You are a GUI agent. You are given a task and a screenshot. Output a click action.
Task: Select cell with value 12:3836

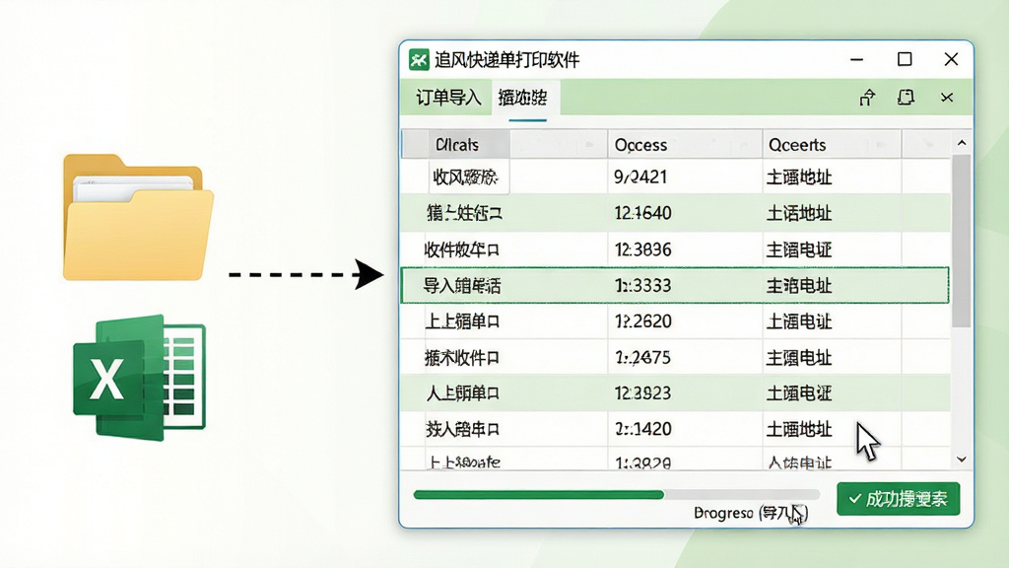pyautogui.click(x=686, y=249)
